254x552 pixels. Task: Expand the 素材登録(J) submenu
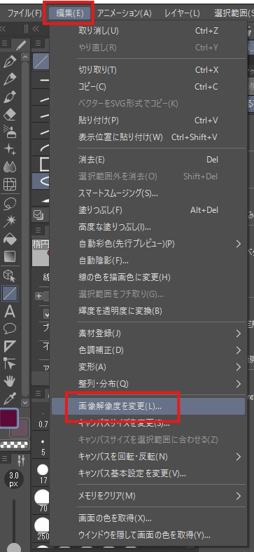coord(239,333)
